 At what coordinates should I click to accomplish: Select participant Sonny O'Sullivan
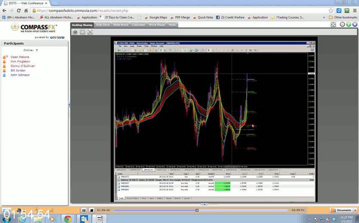pos(22,66)
